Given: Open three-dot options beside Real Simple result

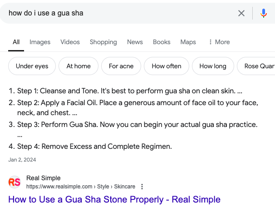Looking at the screenshot, I should (142, 187).
